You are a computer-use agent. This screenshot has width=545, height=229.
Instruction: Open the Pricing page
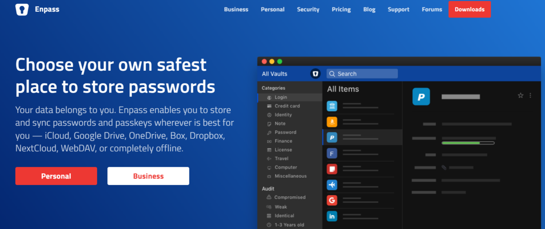pos(341,9)
